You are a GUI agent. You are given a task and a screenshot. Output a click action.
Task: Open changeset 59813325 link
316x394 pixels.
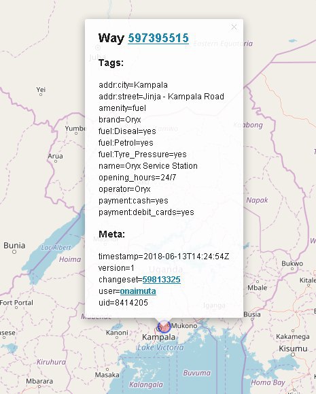pyautogui.click(x=161, y=280)
